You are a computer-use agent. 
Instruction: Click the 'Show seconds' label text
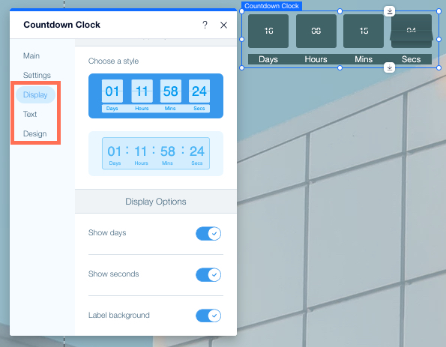point(113,274)
